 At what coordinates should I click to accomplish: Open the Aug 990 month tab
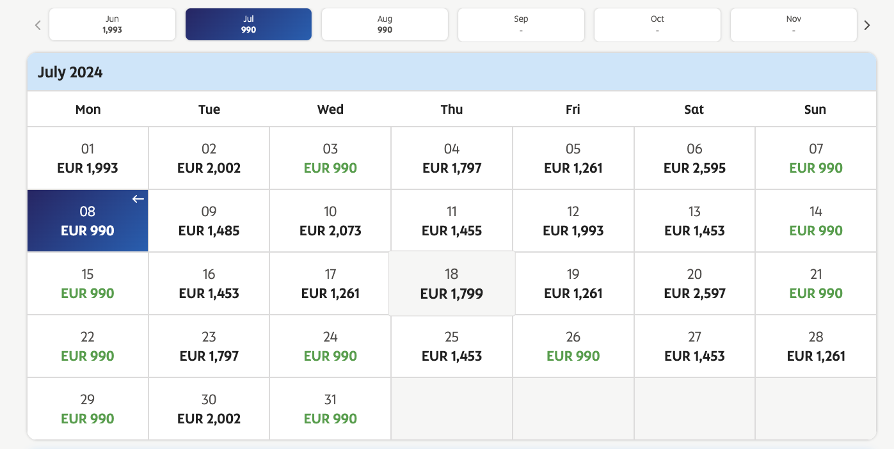click(x=385, y=24)
